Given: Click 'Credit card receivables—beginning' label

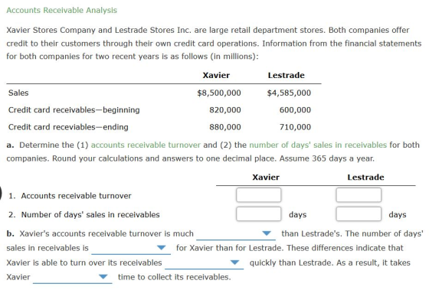Looking at the screenshot, I should click(x=74, y=110).
